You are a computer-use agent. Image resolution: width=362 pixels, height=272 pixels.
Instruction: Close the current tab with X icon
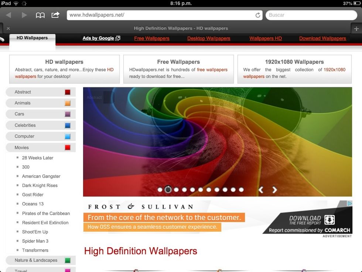point(8,28)
